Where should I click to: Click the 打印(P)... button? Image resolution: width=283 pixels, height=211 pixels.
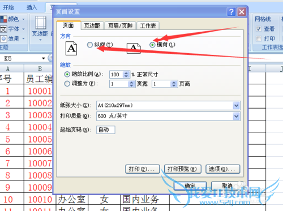click(143, 169)
